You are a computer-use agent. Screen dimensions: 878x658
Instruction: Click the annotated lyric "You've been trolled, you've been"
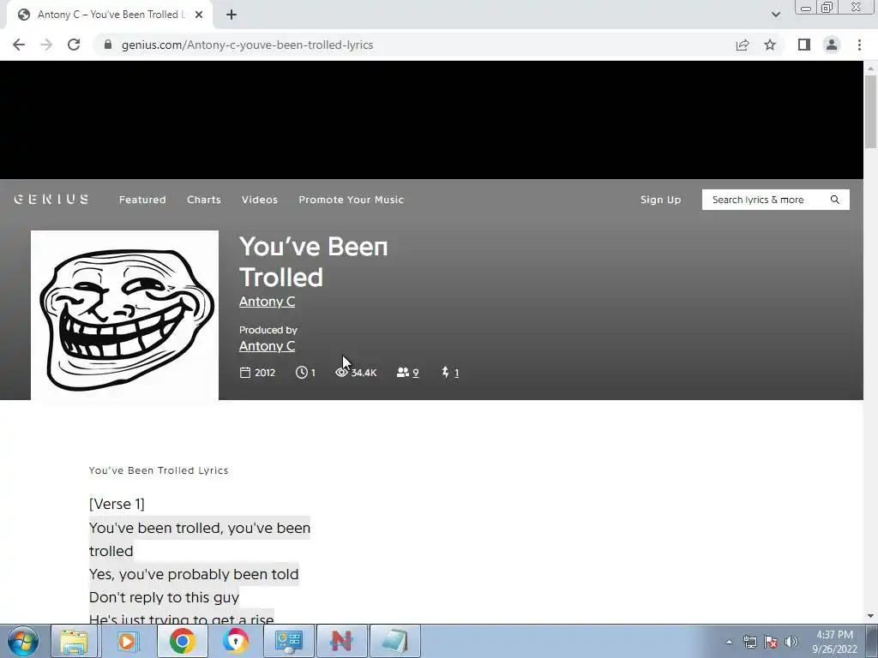tap(199, 528)
